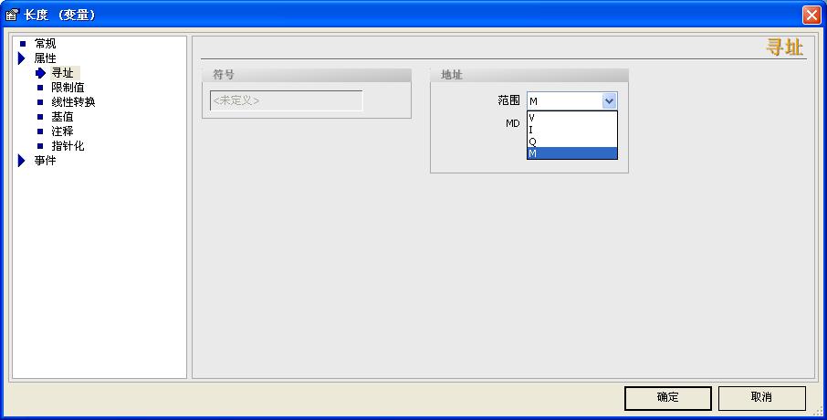Pick Q in the open range list

(571, 142)
